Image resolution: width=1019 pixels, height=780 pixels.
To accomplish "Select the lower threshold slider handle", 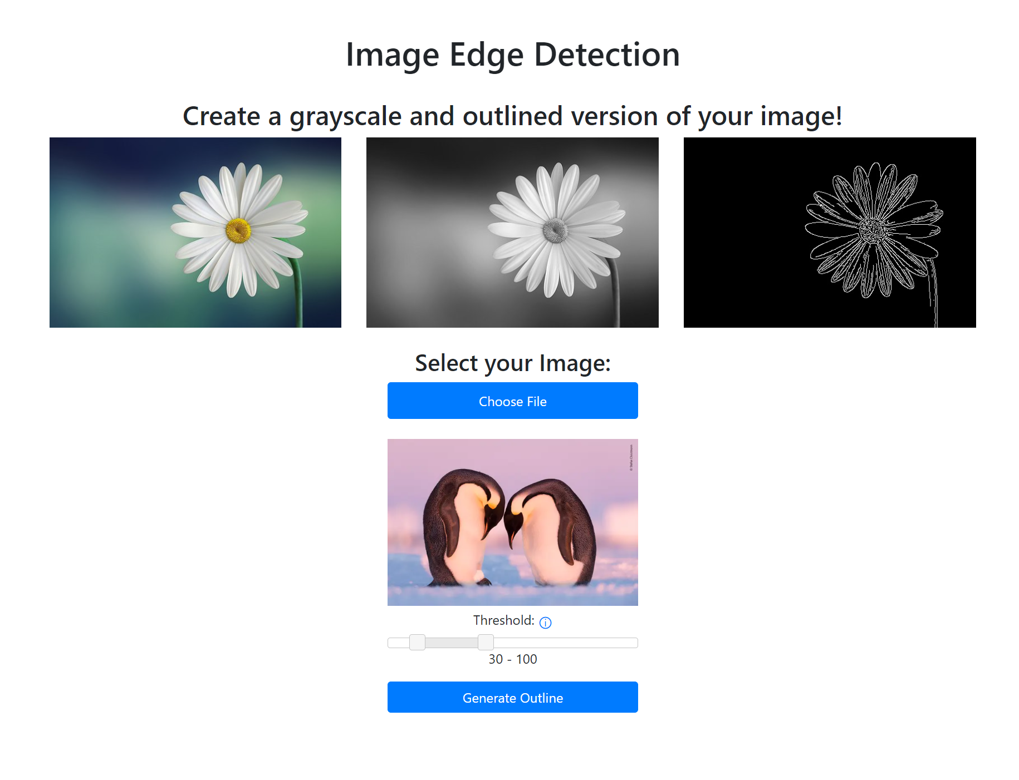I will [417, 642].
